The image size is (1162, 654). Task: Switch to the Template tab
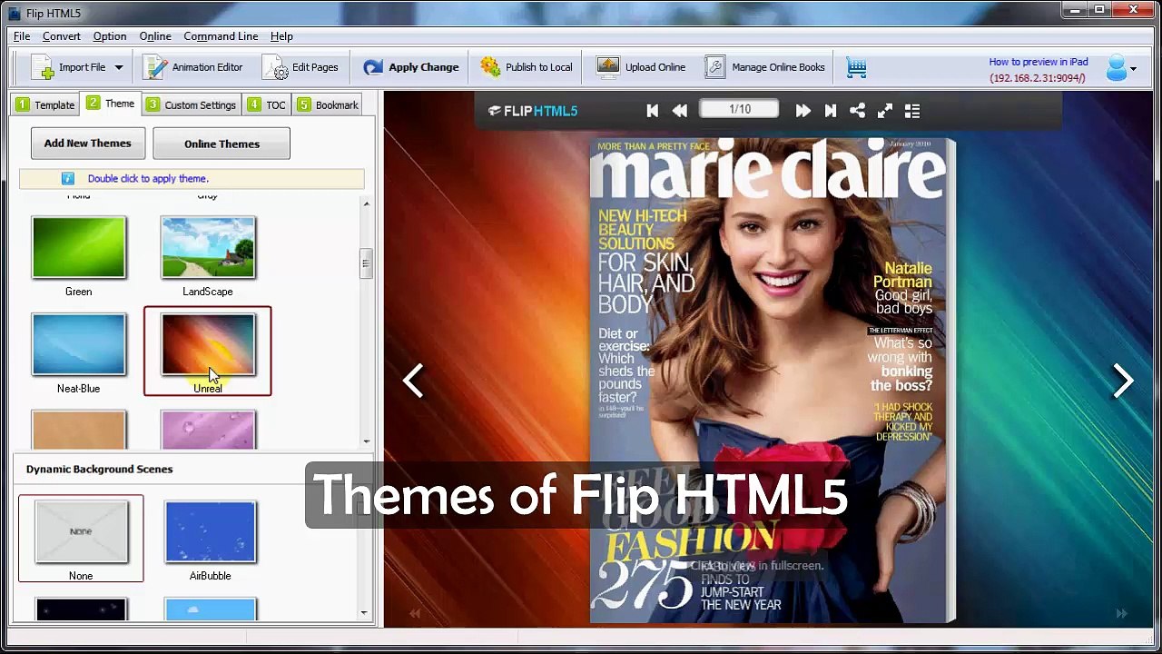(45, 104)
